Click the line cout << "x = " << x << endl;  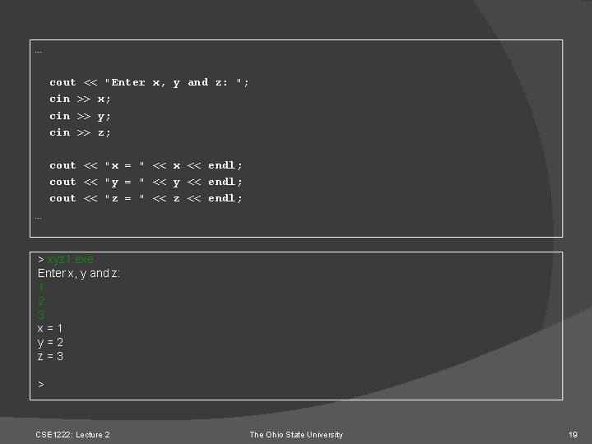146,165
